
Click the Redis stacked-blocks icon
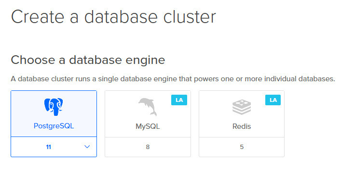[x=242, y=107]
